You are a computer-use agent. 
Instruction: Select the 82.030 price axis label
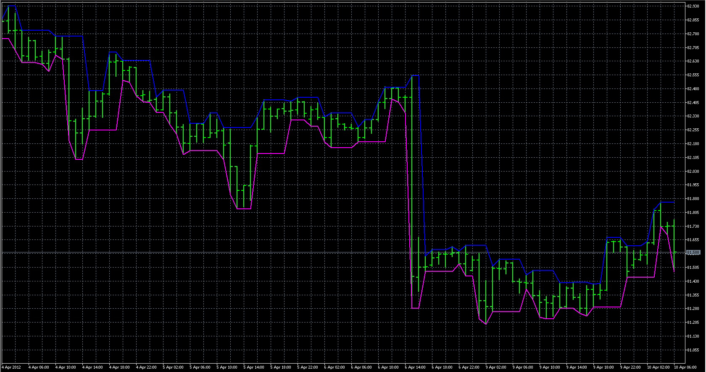pyautogui.click(x=693, y=172)
